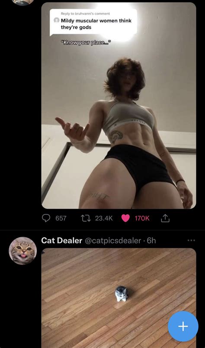Retweet using the arrows icon
The image size is (205, 348).
pyautogui.click(x=86, y=219)
